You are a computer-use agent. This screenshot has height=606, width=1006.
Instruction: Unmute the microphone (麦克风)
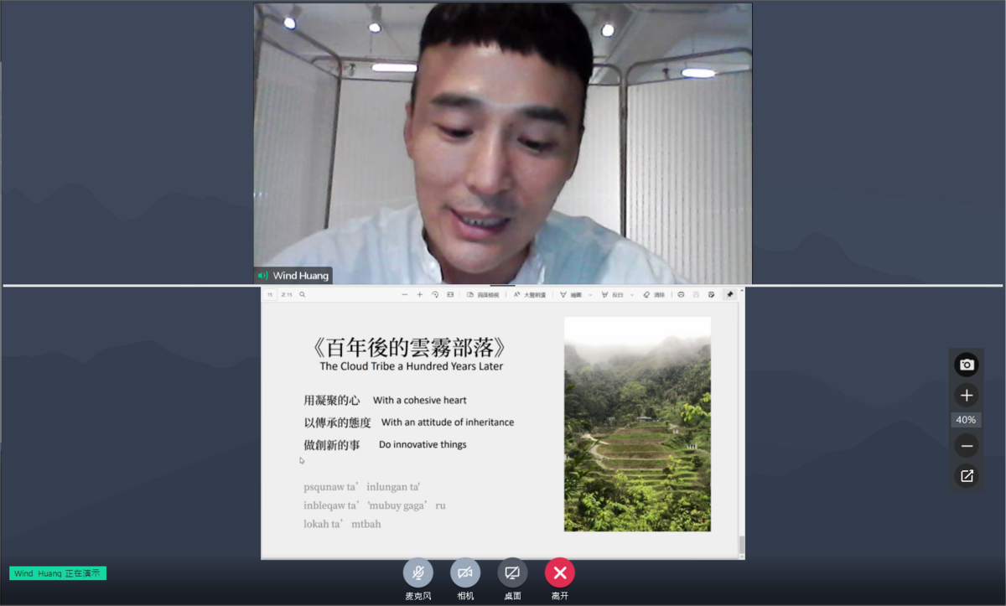click(417, 572)
